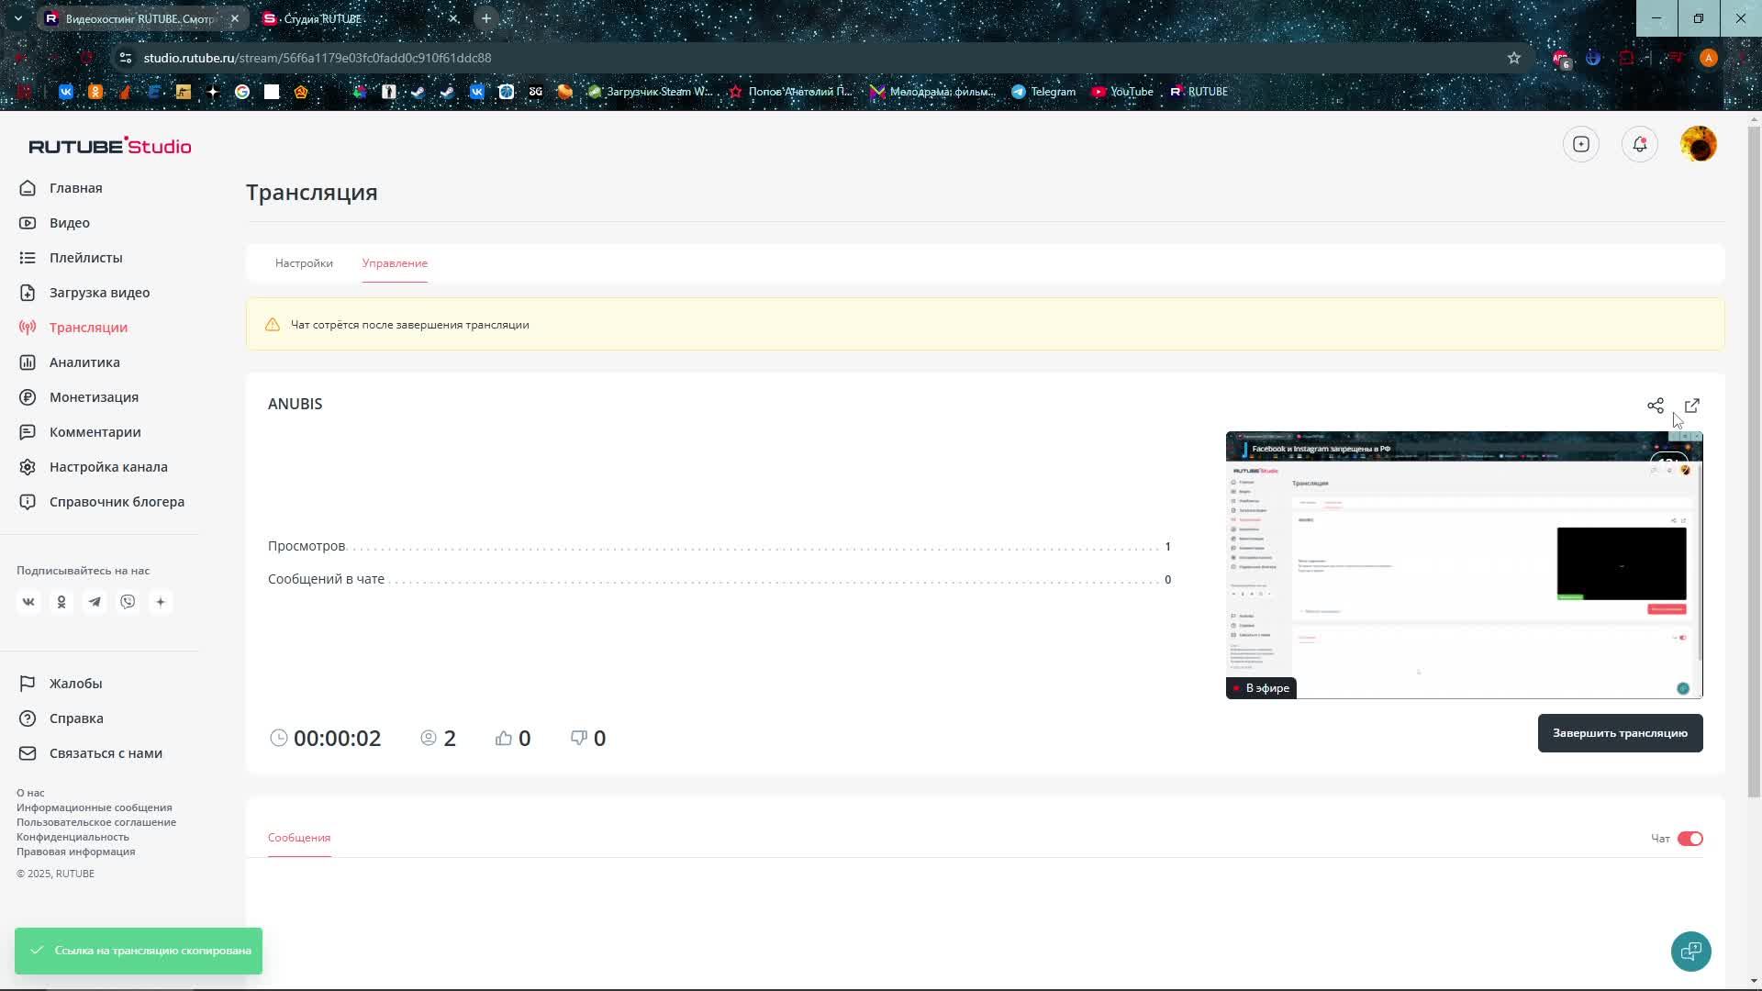Open Аналитика in the sidebar
The width and height of the screenshot is (1762, 991).
[84, 362]
